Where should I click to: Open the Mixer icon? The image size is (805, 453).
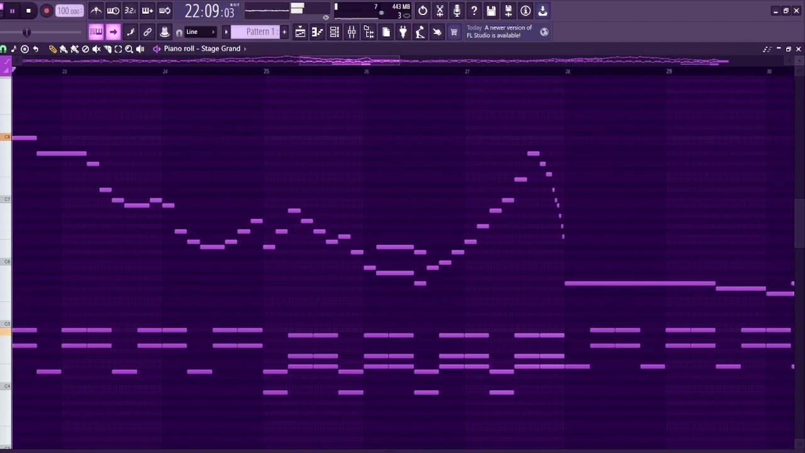pyautogui.click(x=352, y=32)
